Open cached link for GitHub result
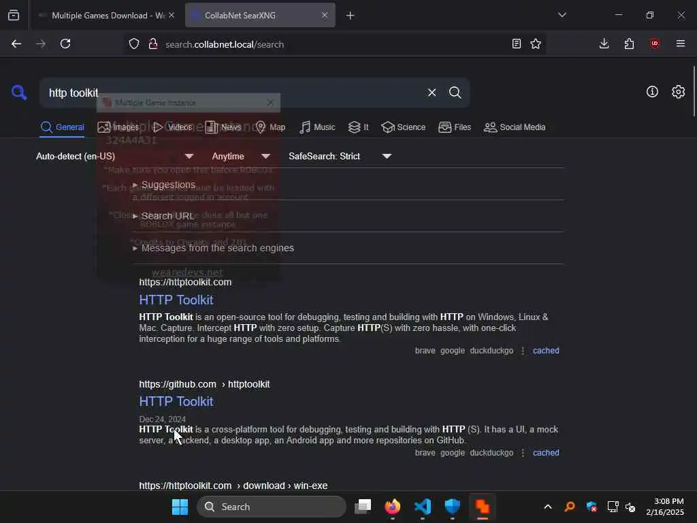The height and width of the screenshot is (523, 697). coord(546,453)
